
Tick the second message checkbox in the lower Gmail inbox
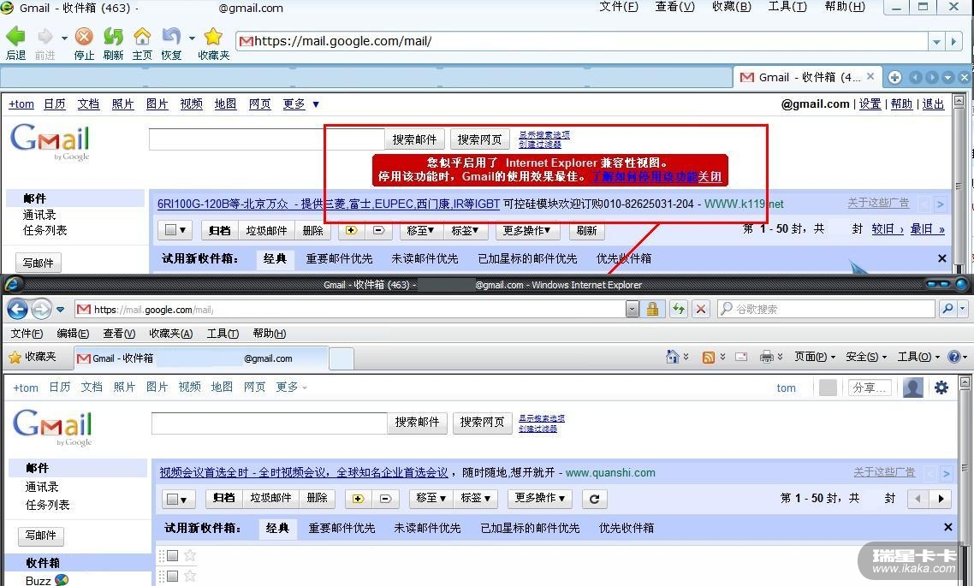pos(173,577)
